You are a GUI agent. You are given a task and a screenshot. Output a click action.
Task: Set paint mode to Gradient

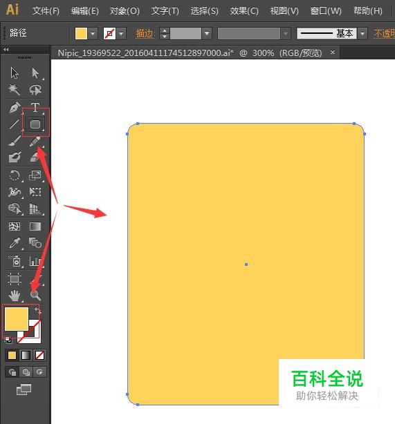pyautogui.click(x=26, y=356)
